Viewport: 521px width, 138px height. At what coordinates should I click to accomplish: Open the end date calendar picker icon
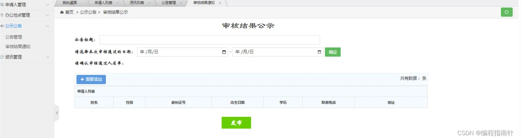coord(320,52)
